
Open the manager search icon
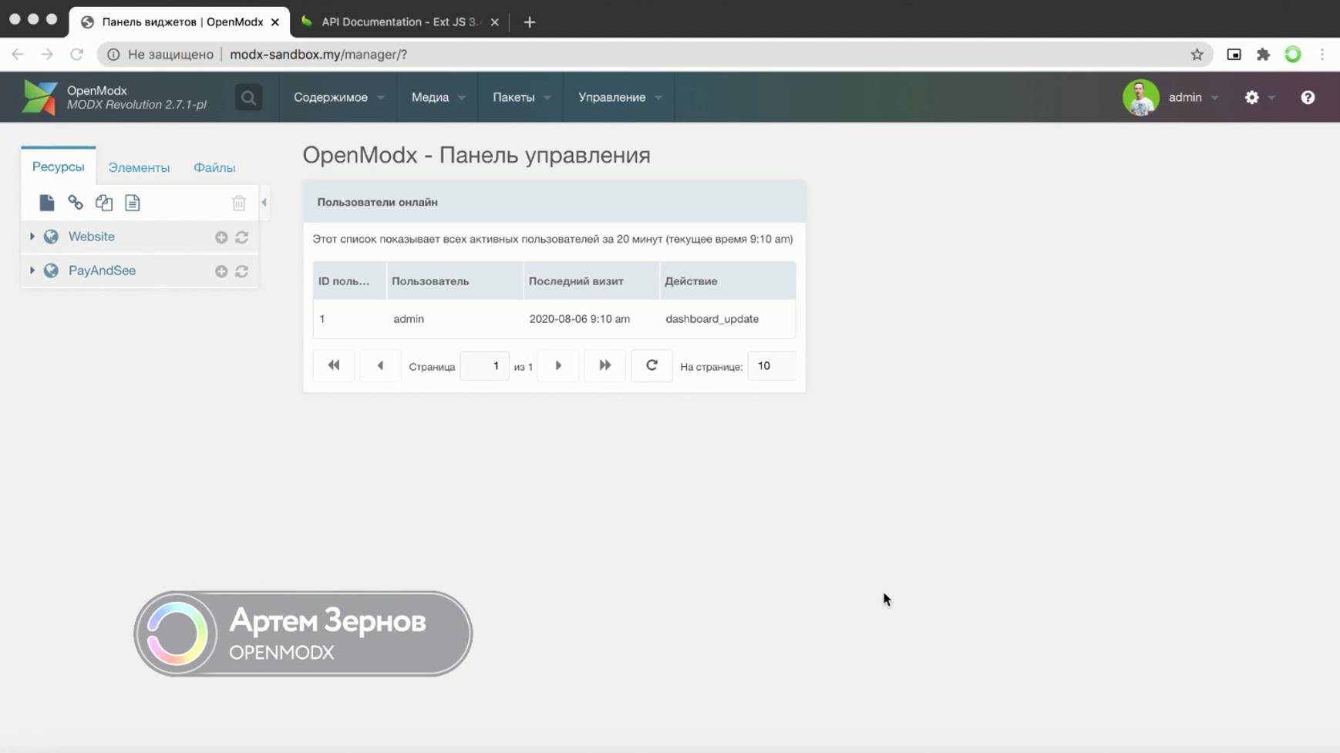click(x=248, y=98)
